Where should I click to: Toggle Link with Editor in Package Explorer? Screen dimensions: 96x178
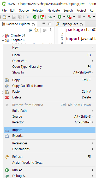click(37, 30)
